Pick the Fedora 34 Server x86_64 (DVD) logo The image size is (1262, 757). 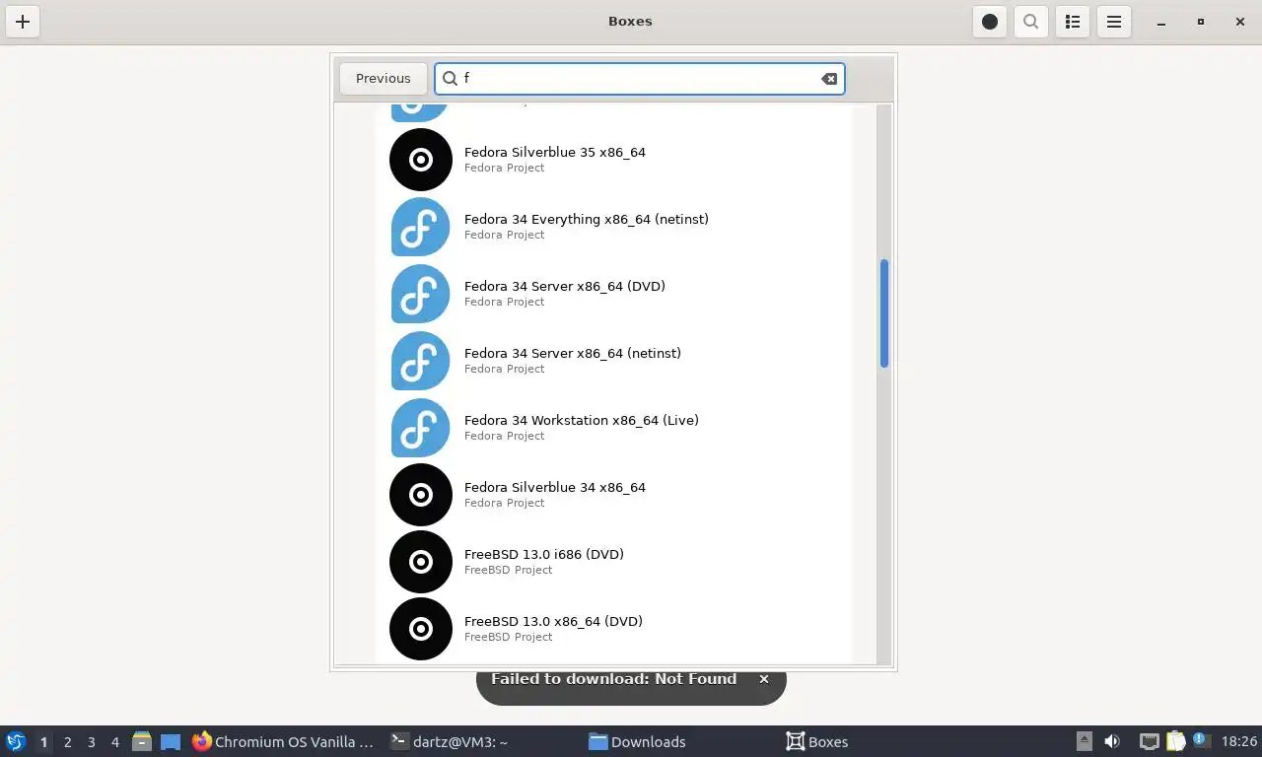tap(421, 294)
